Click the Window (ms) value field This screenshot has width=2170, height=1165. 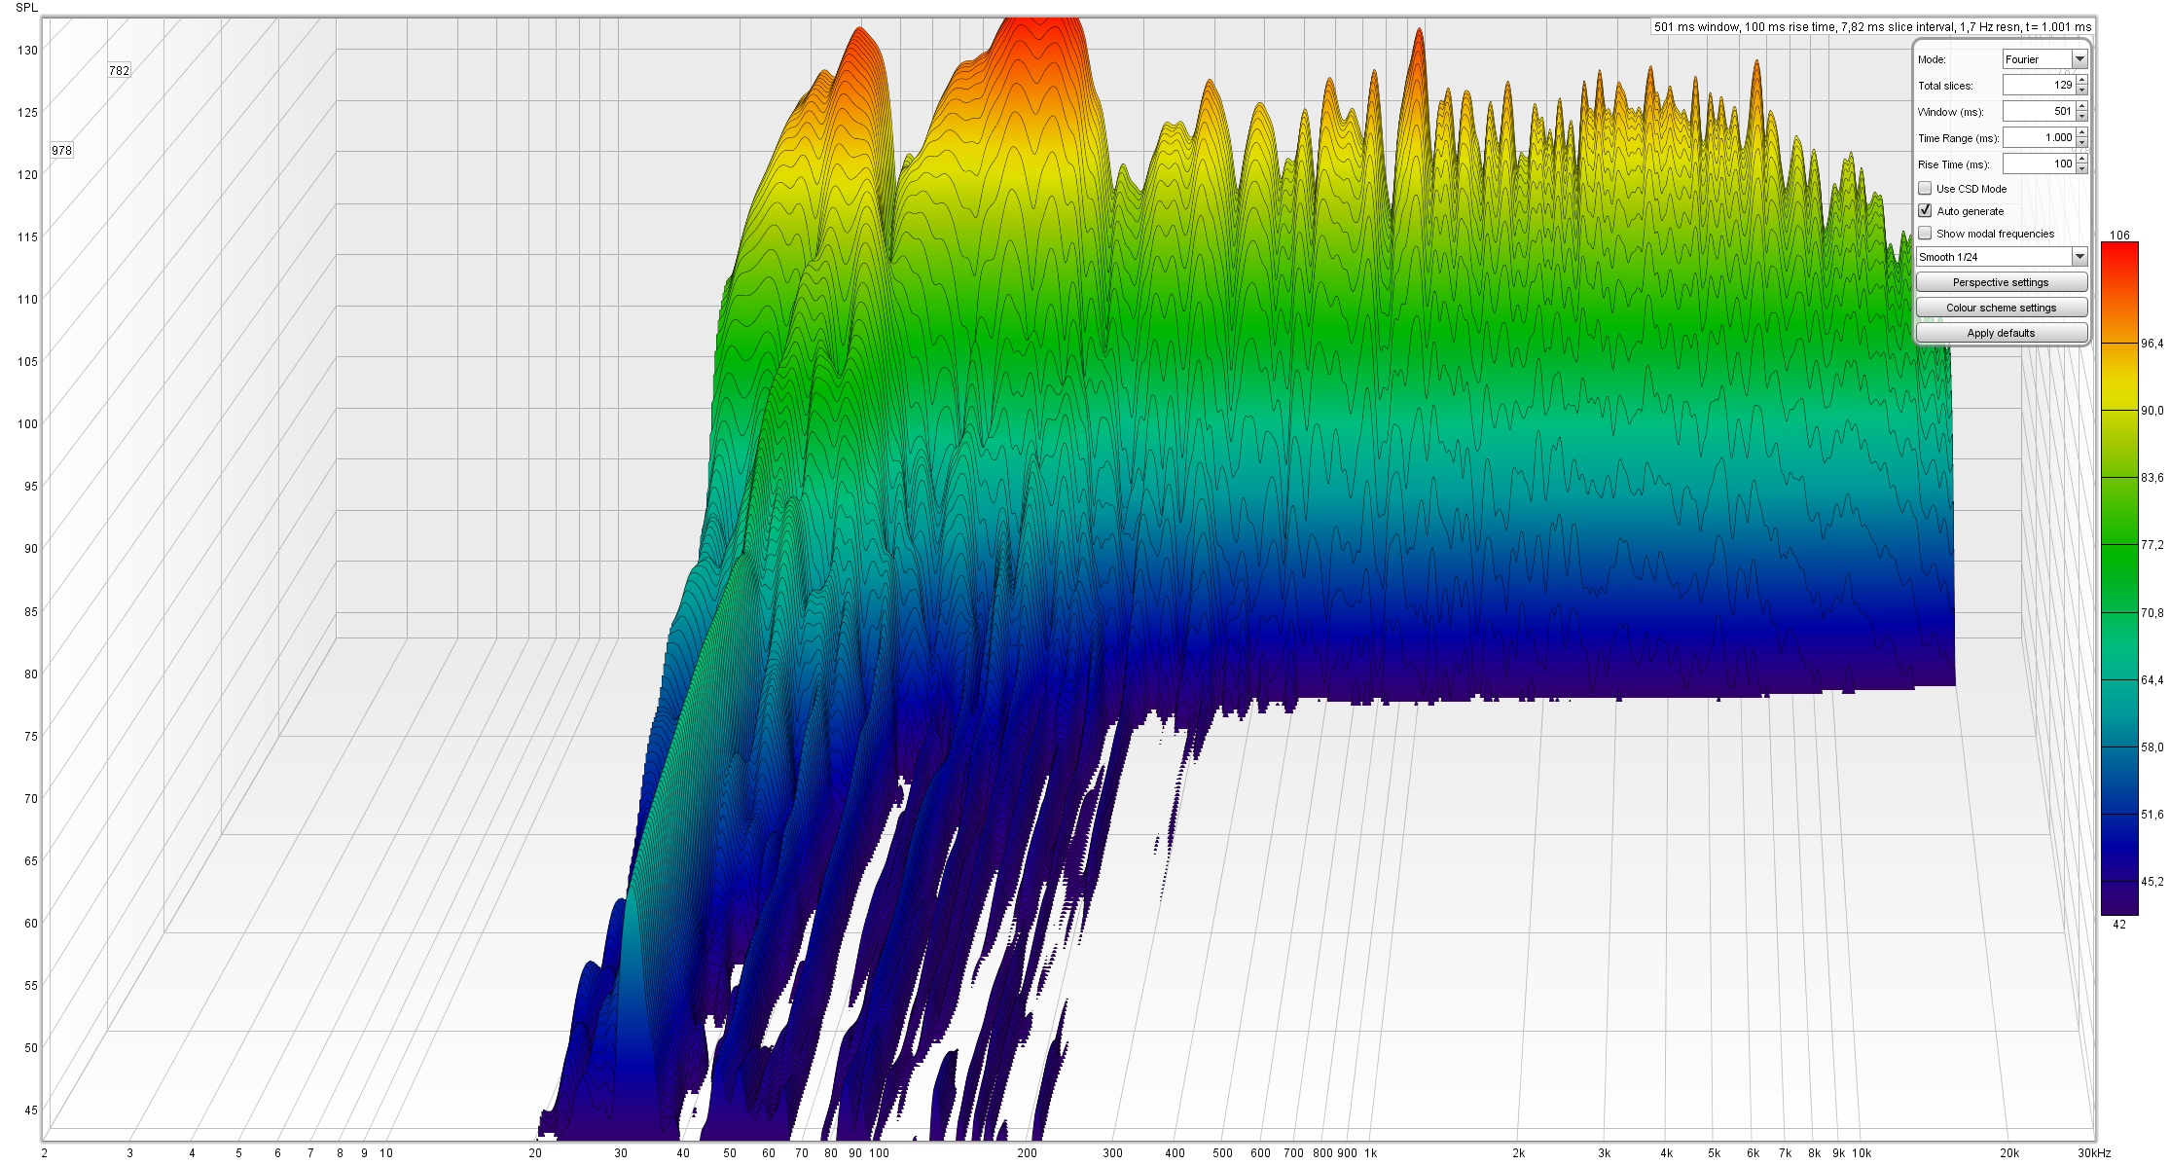[2039, 112]
